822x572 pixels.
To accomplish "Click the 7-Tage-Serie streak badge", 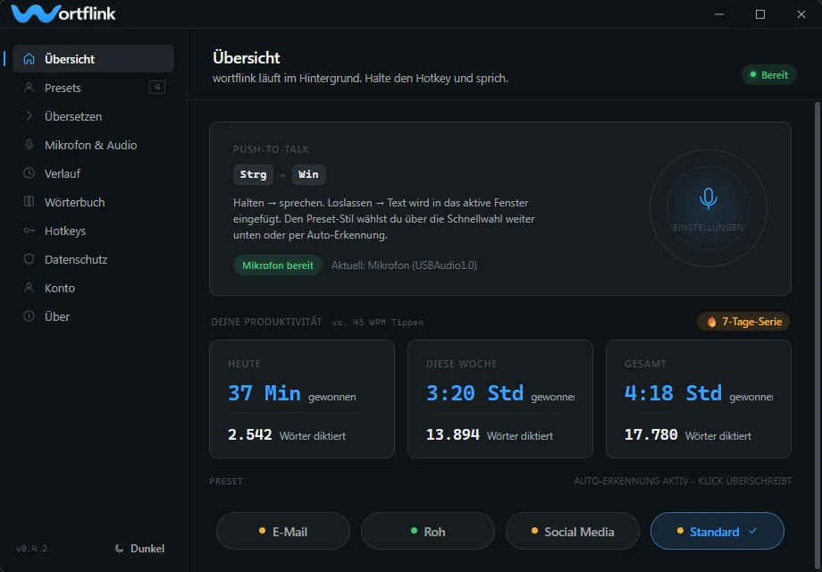I will click(x=743, y=321).
